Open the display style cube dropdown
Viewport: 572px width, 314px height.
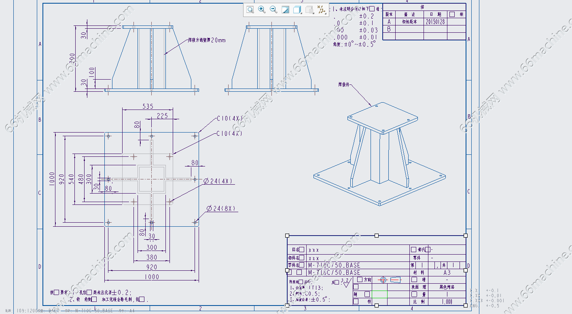tap(298, 10)
